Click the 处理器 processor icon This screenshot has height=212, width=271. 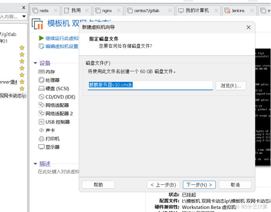coord(42,80)
